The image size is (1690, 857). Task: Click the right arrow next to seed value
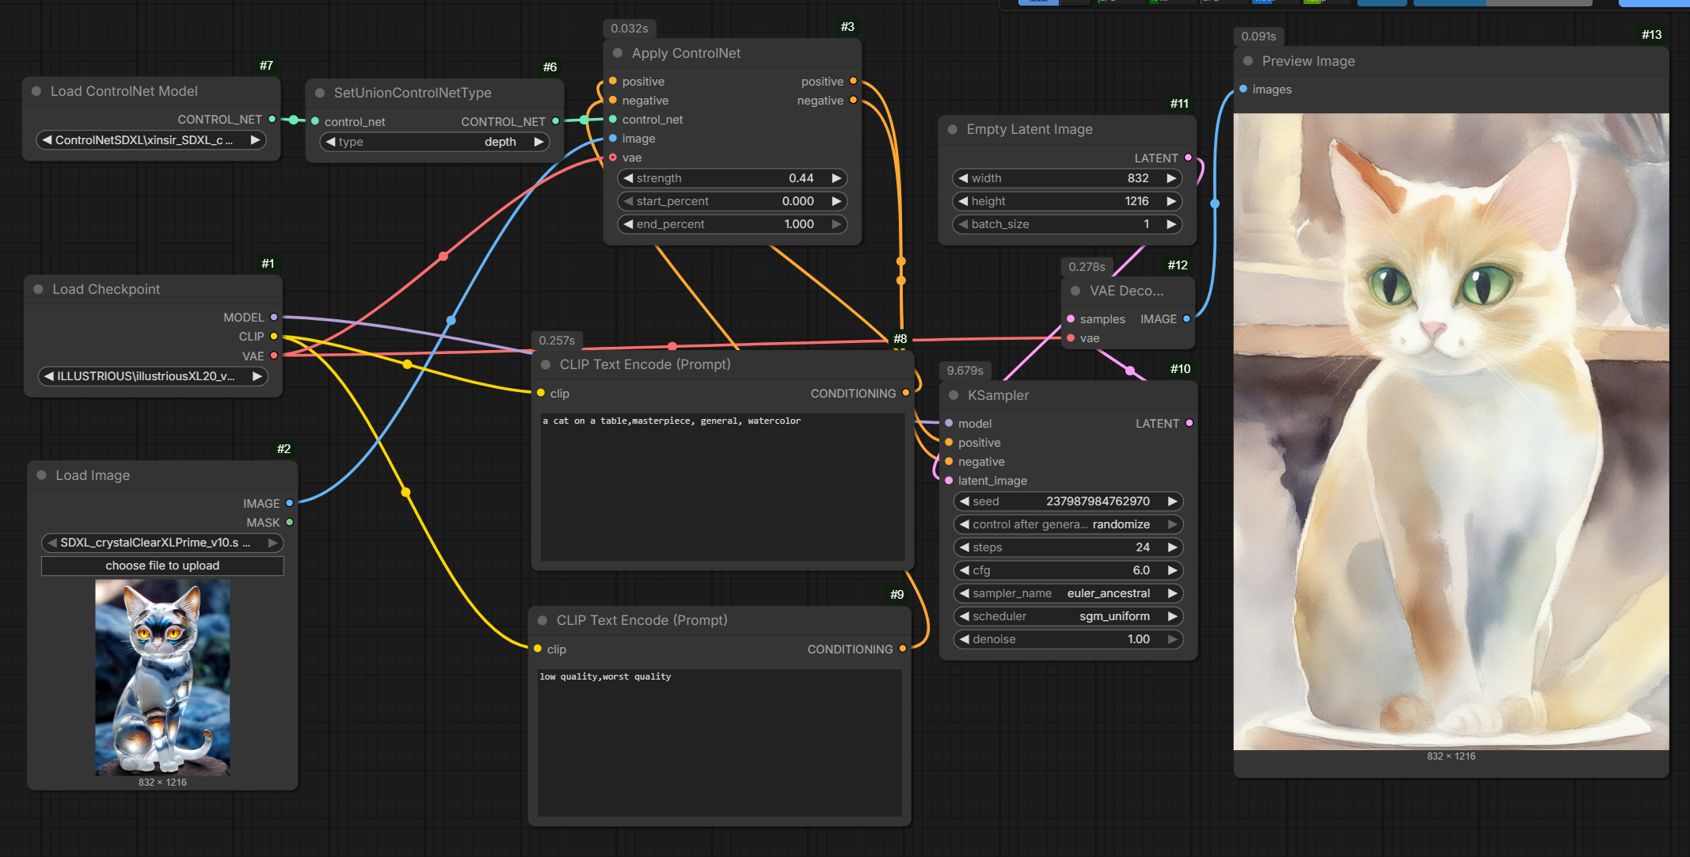1172,501
